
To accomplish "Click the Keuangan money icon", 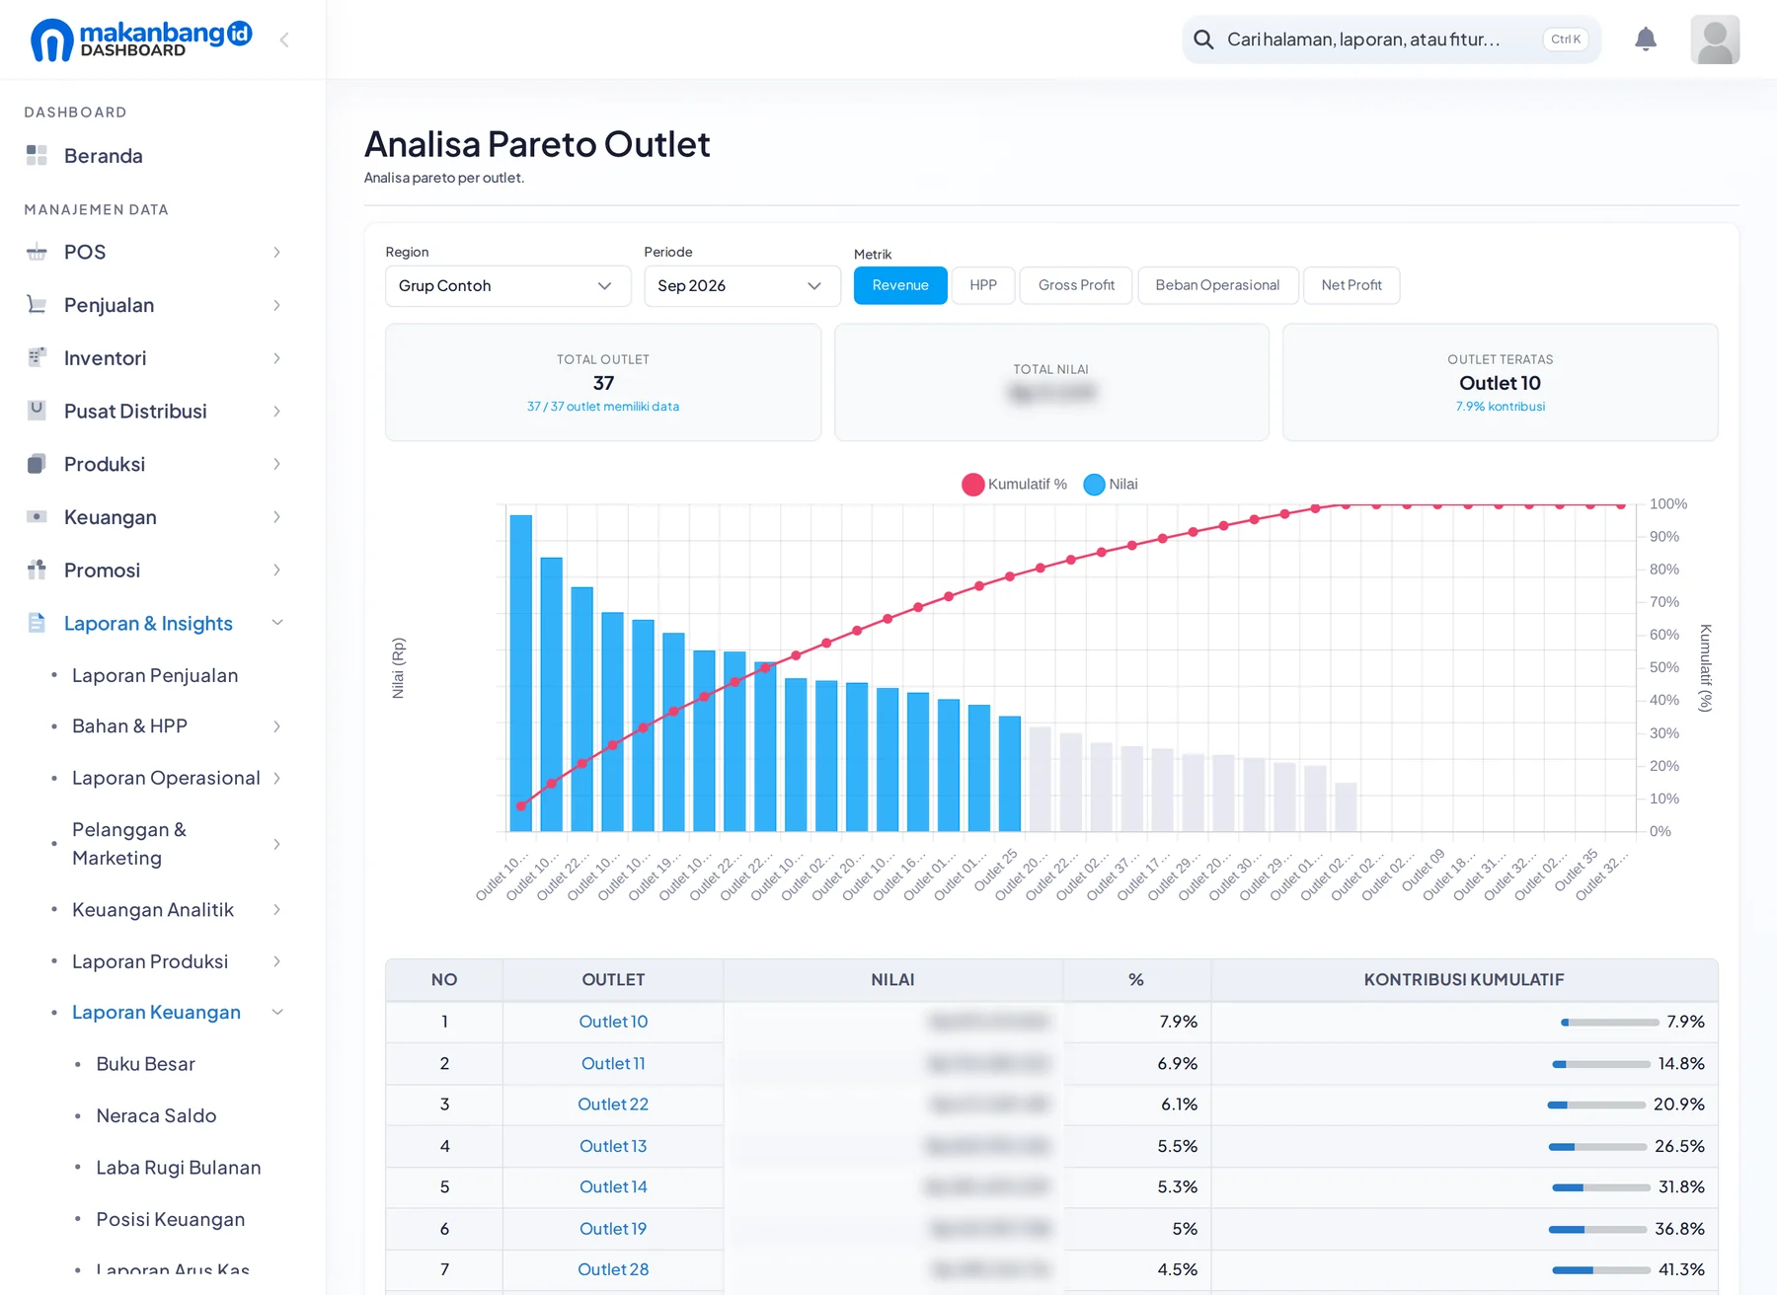I will [x=37, y=516].
